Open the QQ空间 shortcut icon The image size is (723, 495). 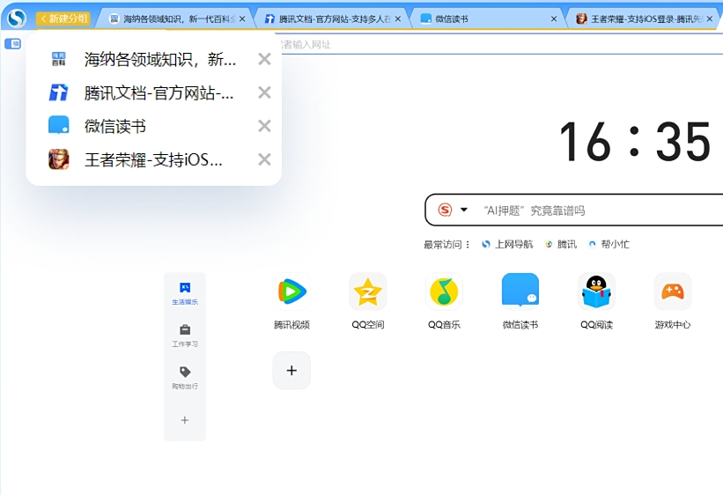[x=367, y=292]
